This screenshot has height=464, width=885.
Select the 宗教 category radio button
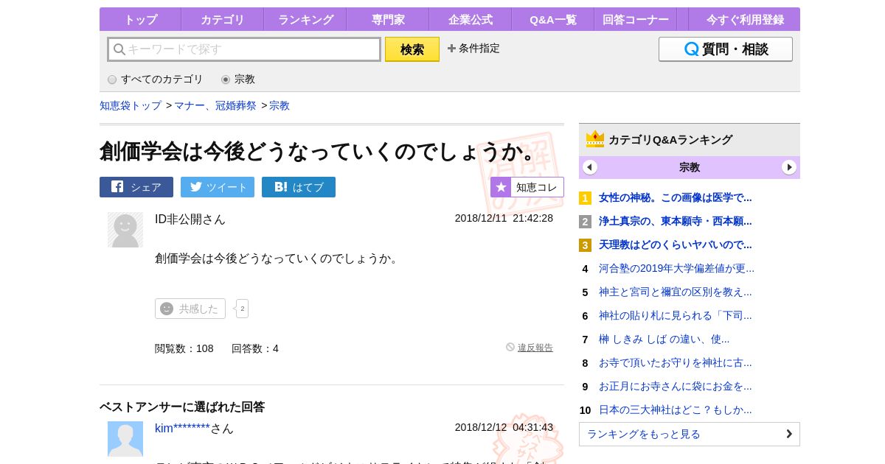(226, 80)
